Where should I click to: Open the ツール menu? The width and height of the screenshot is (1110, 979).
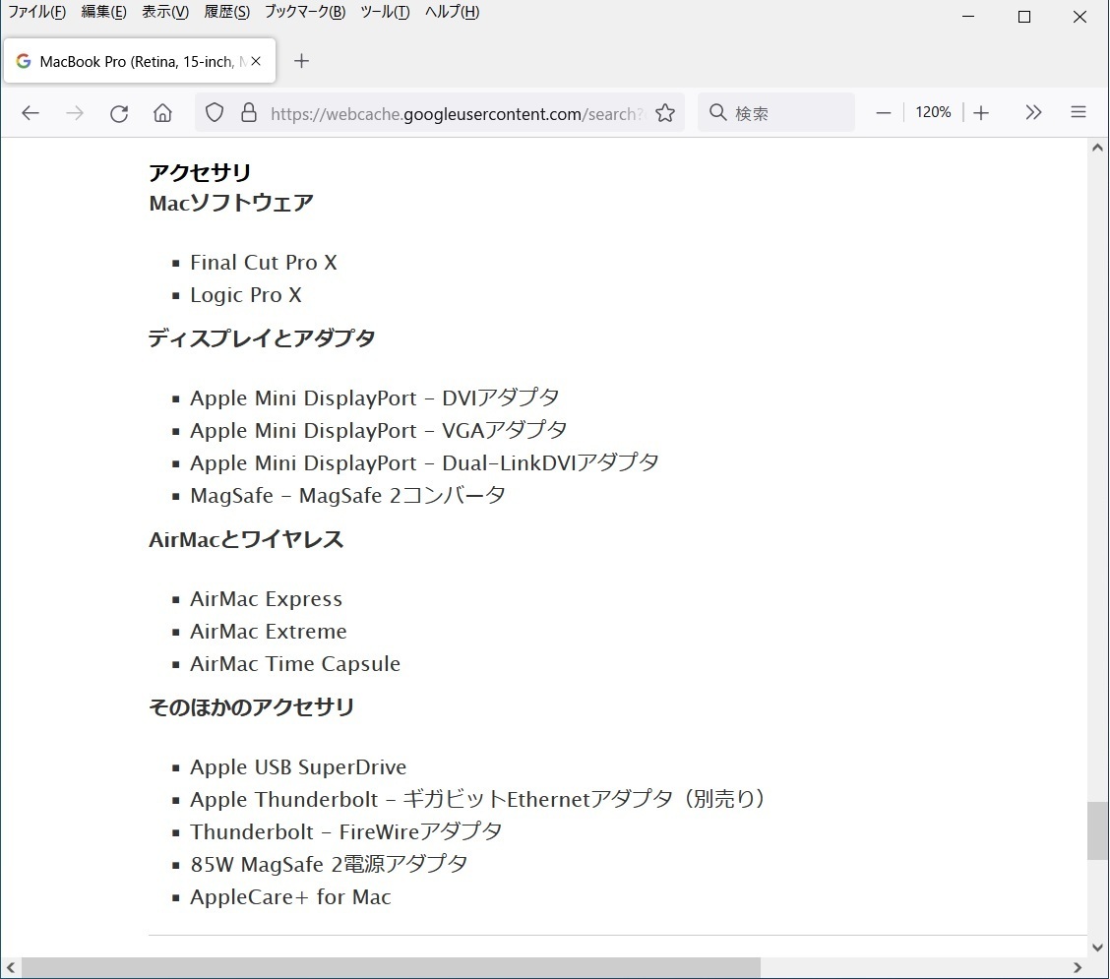(385, 12)
